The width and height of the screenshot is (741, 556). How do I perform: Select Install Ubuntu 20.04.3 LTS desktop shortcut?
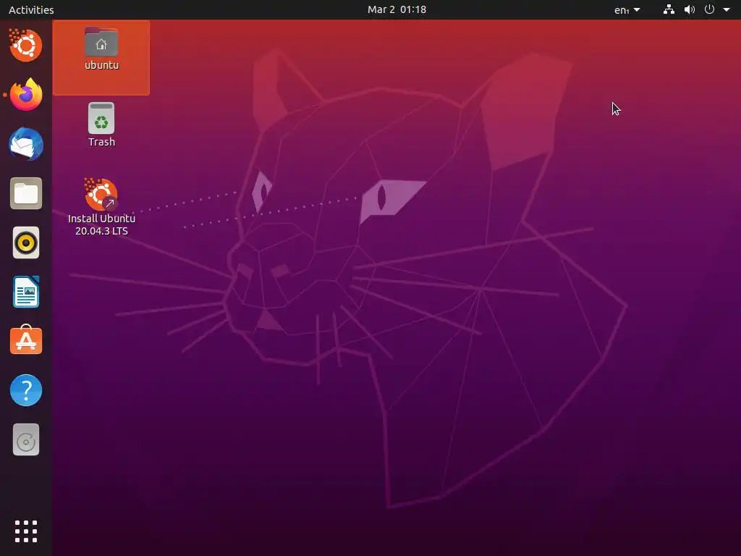(x=101, y=207)
